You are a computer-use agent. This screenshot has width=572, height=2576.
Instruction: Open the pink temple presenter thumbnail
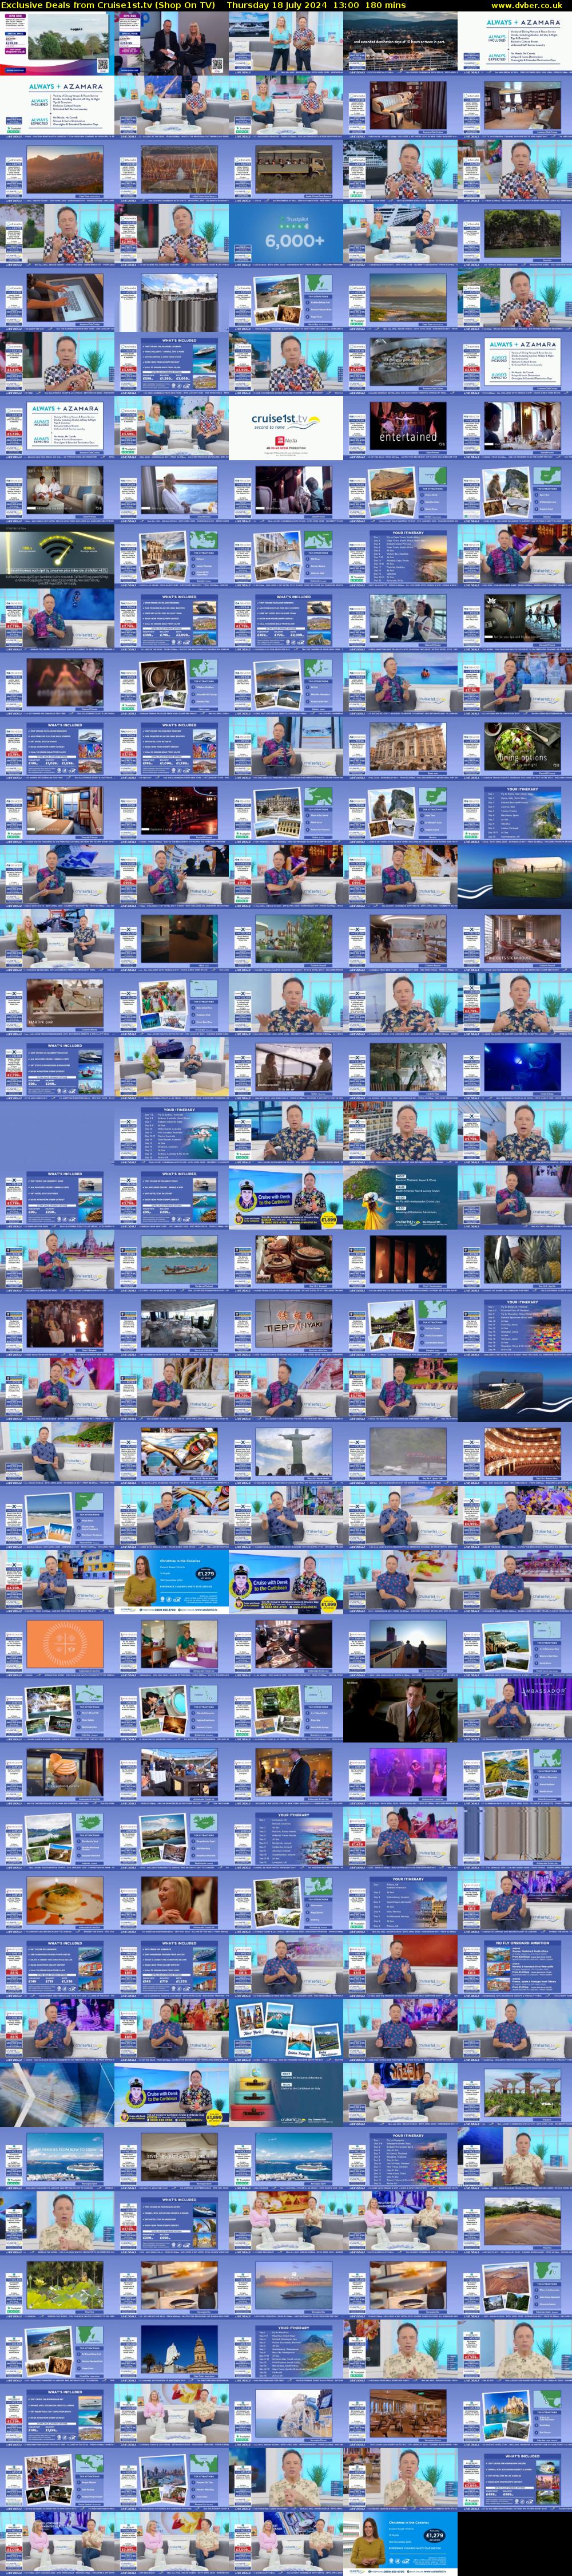click(57, 1260)
